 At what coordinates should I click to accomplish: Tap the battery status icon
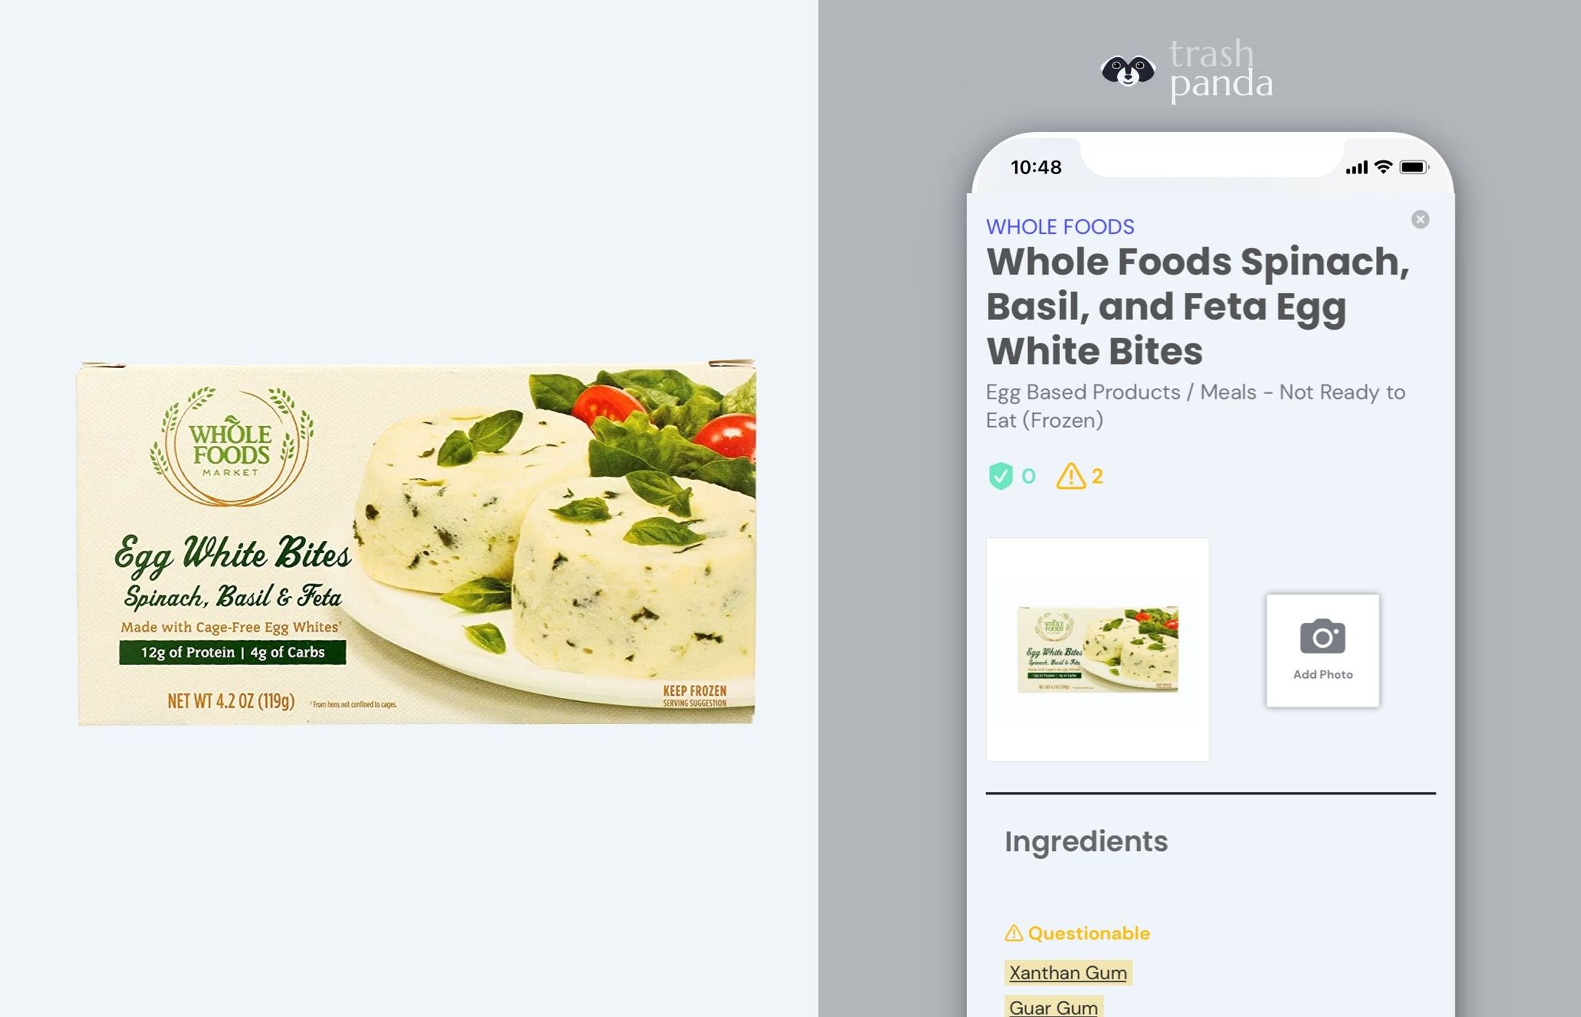(x=1414, y=167)
